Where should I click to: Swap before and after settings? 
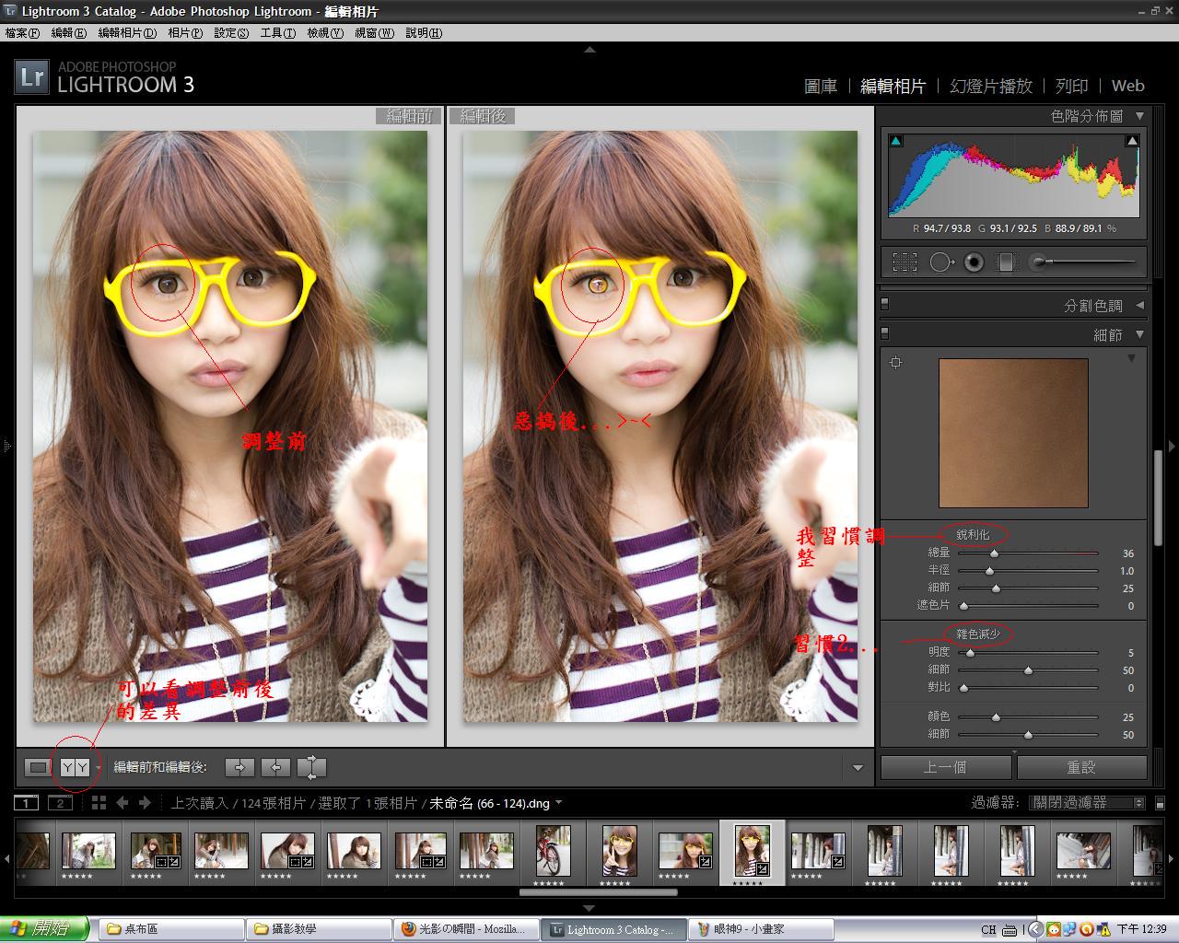click(x=312, y=767)
